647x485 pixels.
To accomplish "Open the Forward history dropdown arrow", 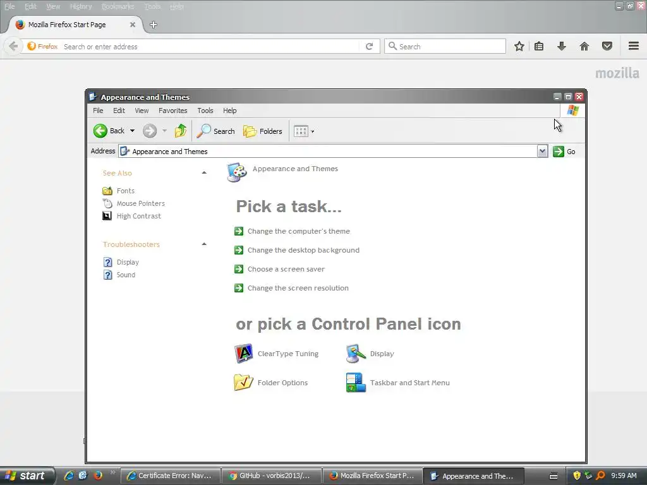I will (x=164, y=131).
